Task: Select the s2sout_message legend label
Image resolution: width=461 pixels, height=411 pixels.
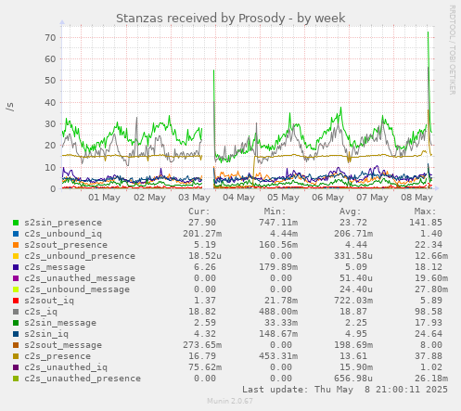Action: (x=63, y=345)
